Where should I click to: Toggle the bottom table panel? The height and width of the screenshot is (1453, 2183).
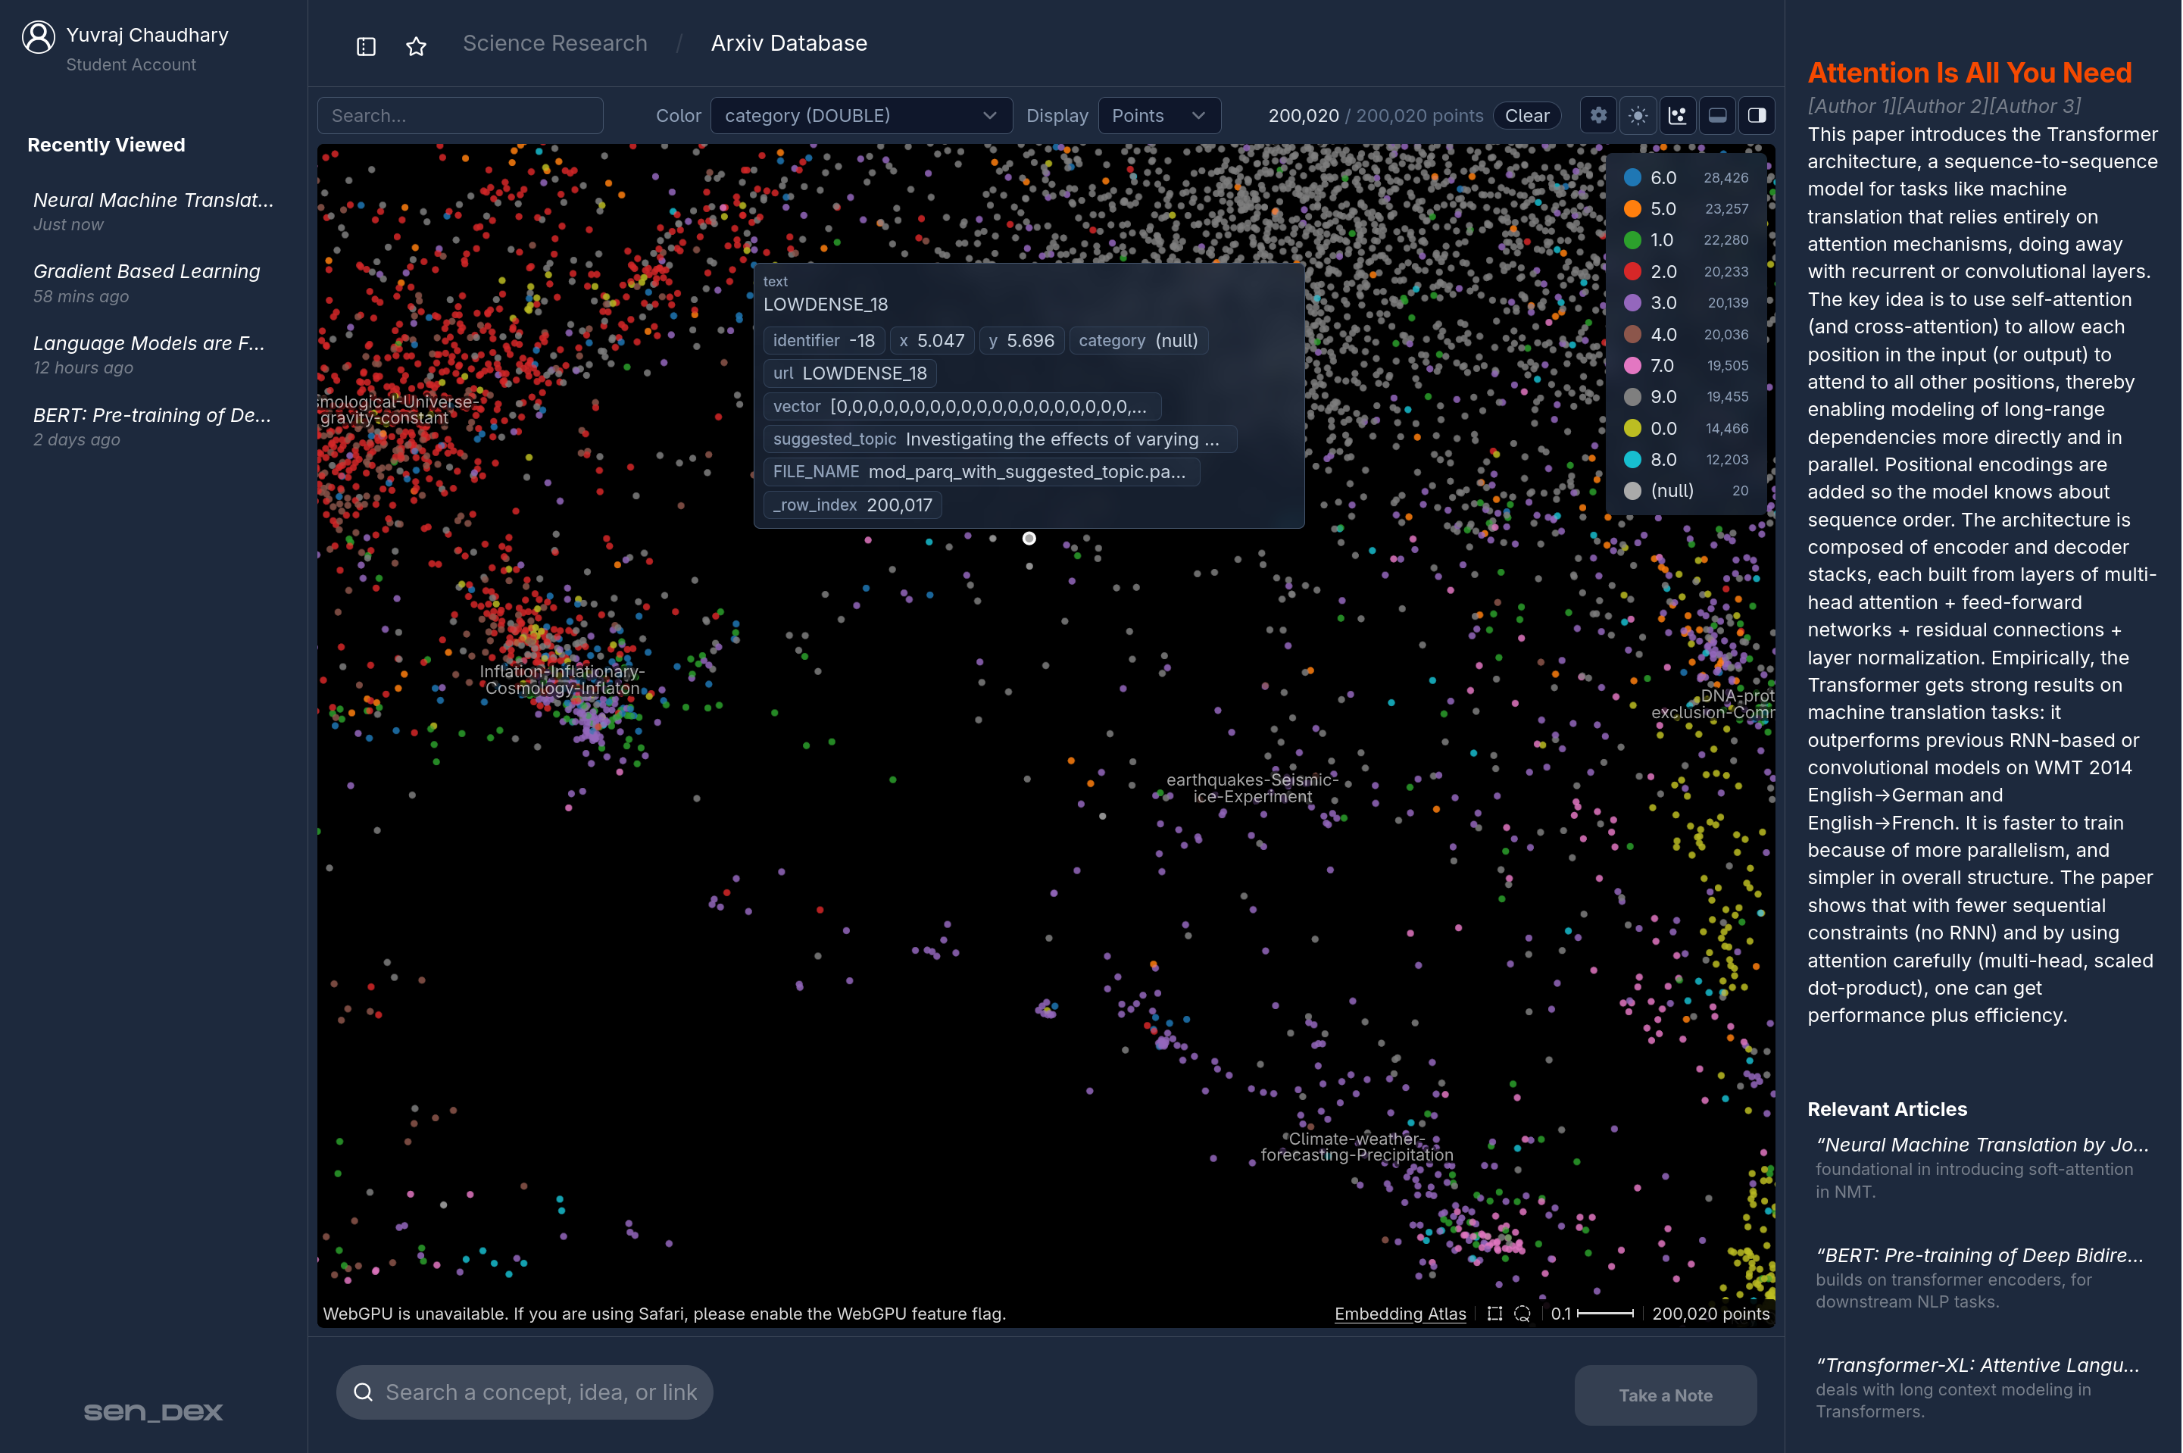[1717, 116]
